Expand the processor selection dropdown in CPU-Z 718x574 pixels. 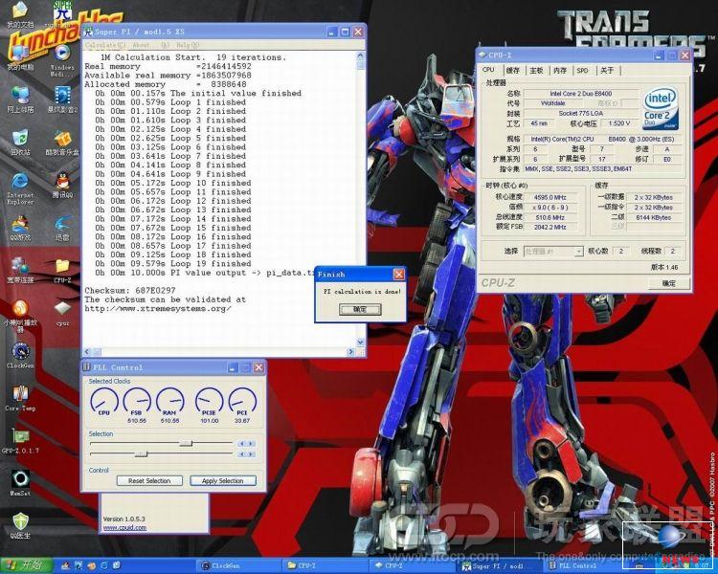(579, 252)
